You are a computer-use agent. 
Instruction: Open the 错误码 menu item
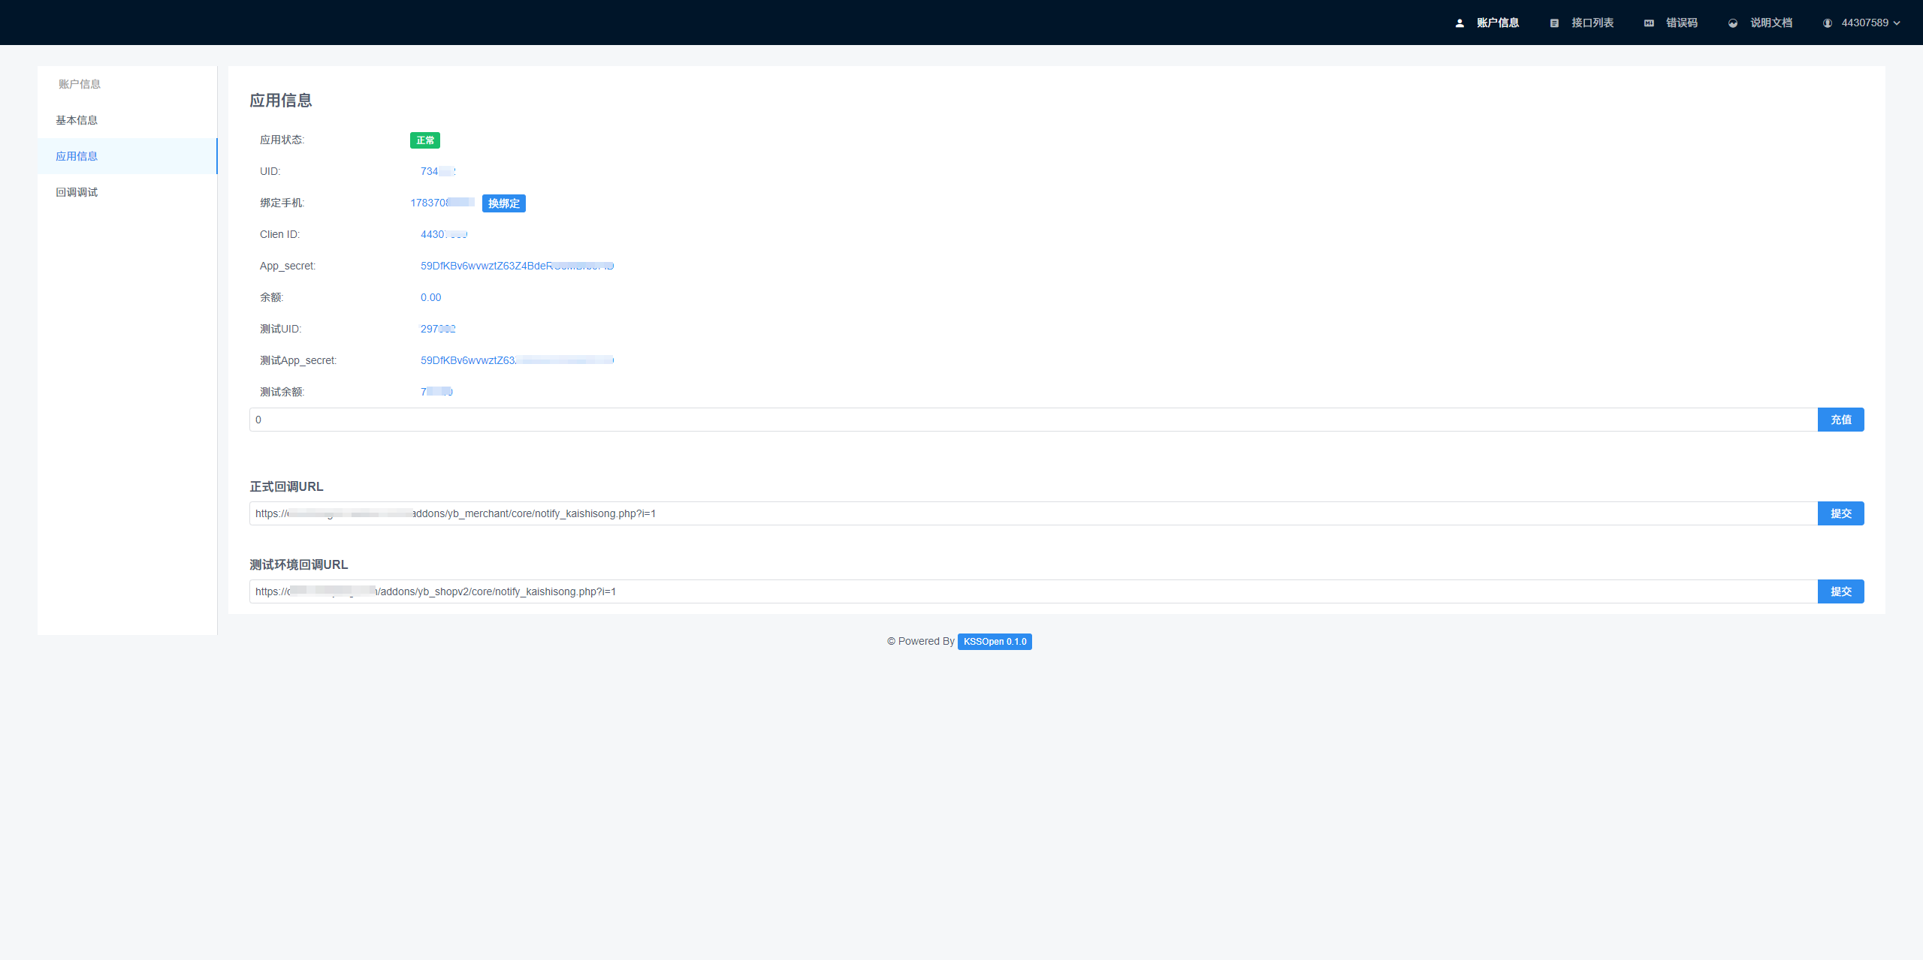(1681, 23)
